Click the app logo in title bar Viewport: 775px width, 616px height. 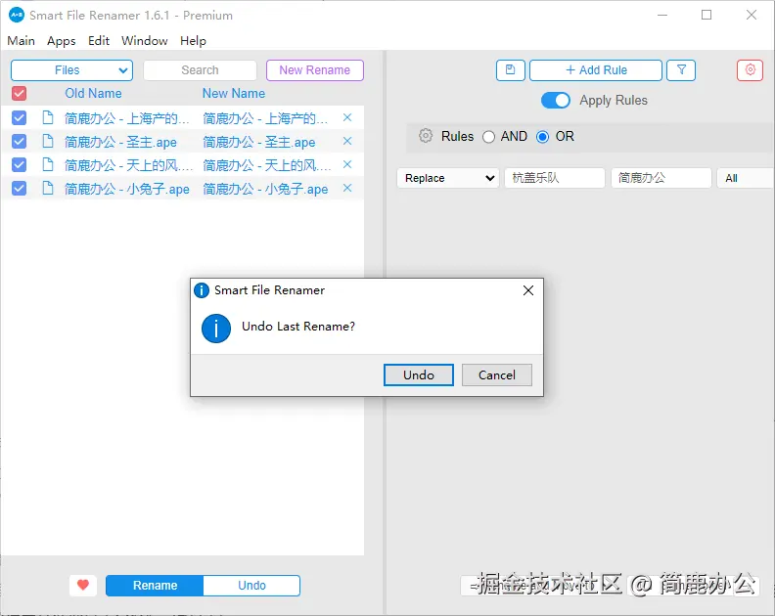tap(17, 16)
